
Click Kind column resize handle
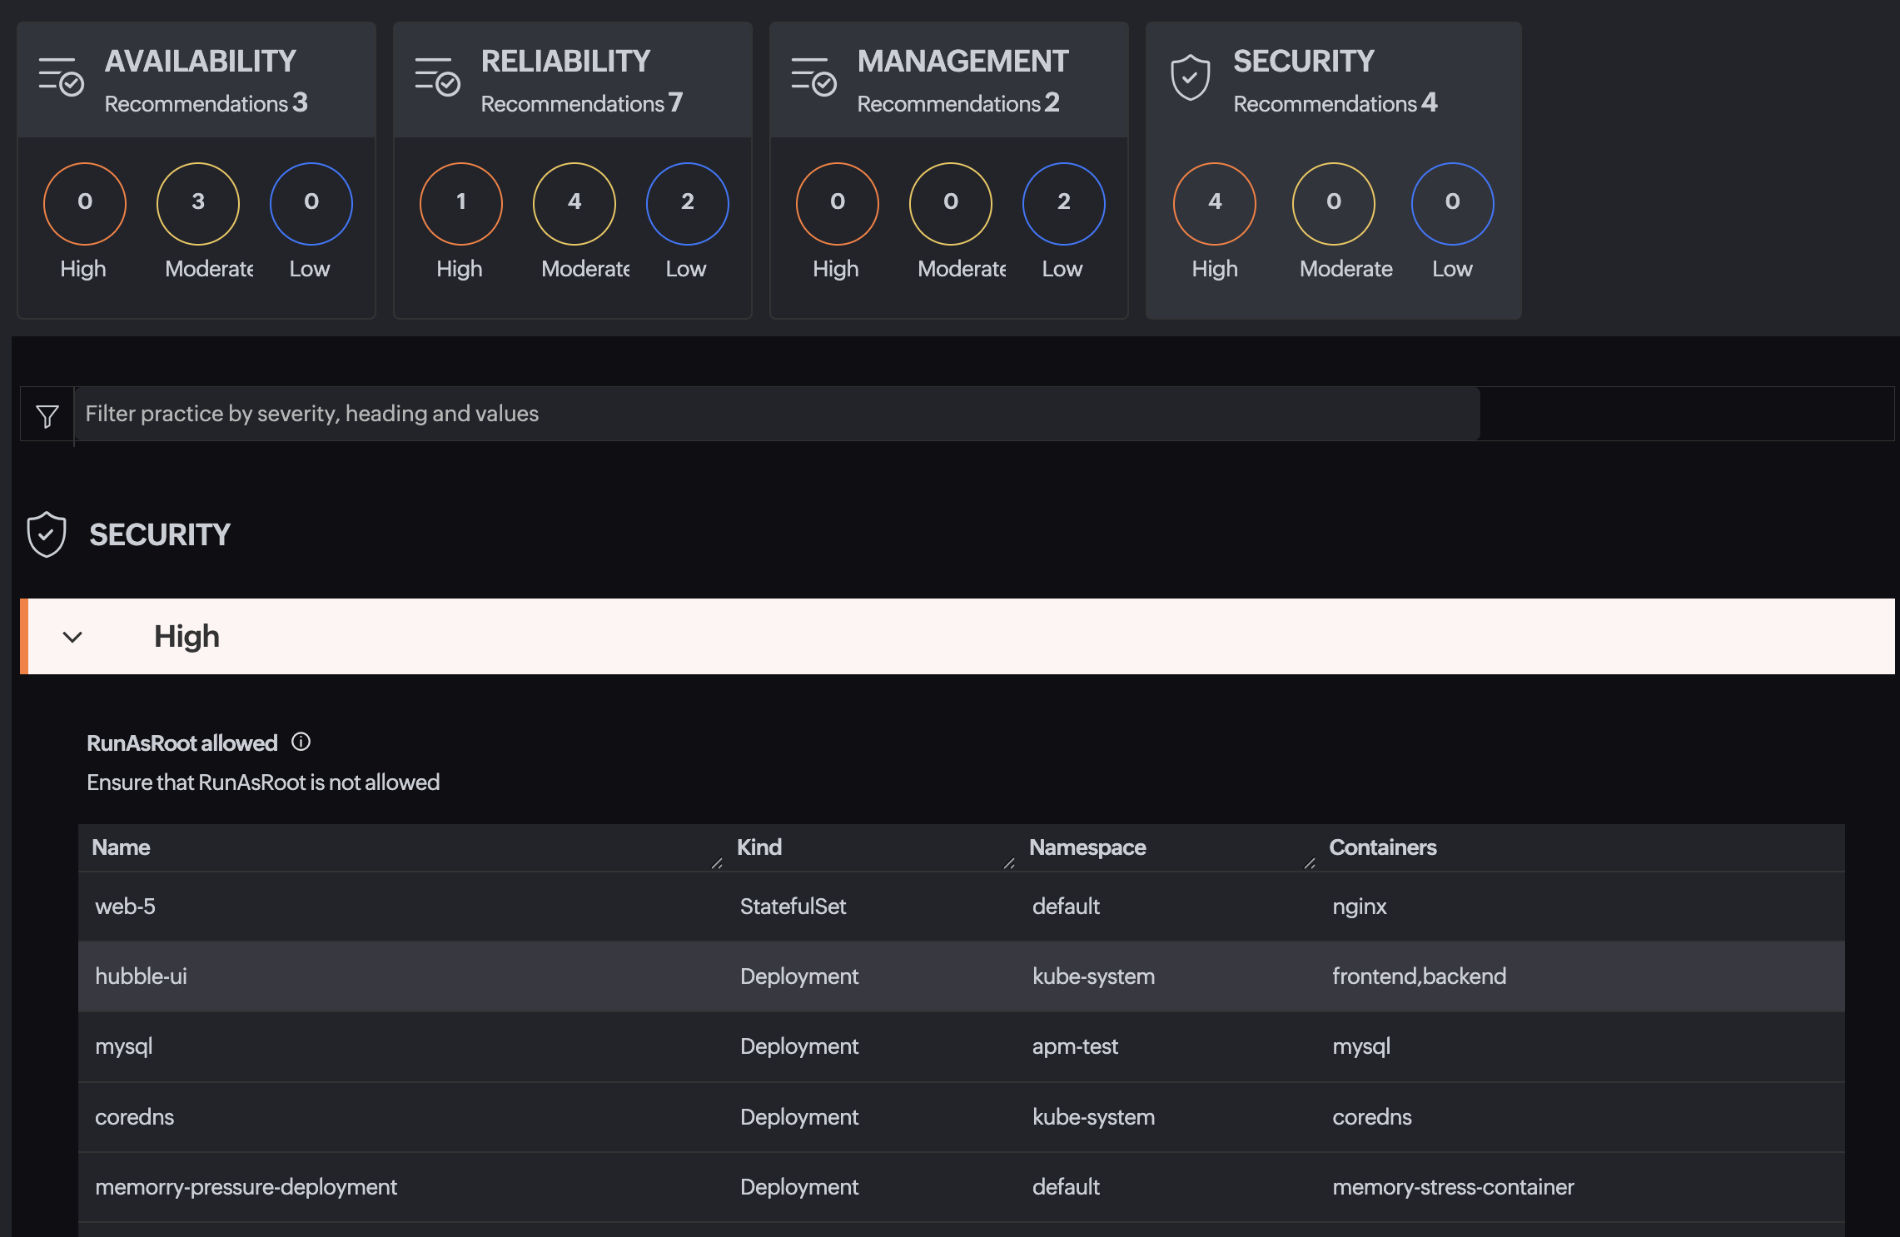click(x=1009, y=863)
